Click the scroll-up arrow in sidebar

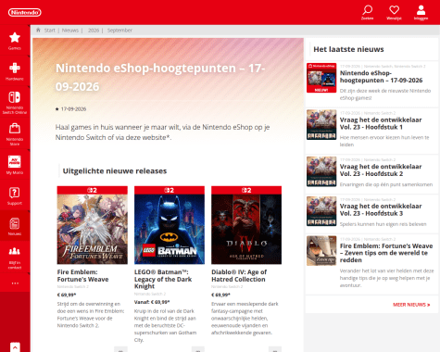pos(15,346)
